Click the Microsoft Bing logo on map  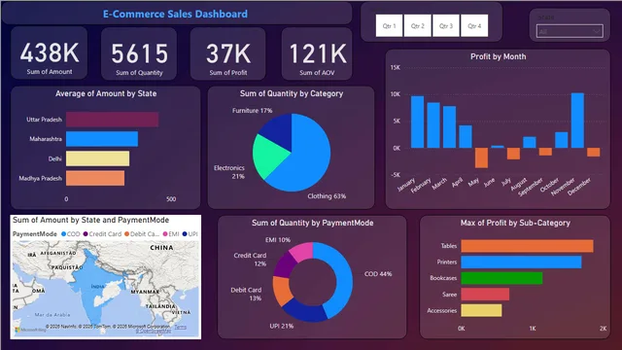30,330
